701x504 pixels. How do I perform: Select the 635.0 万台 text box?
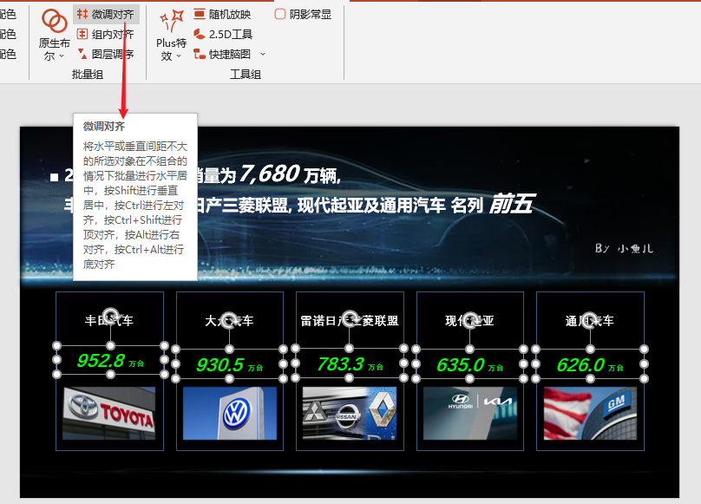[469, 364]
